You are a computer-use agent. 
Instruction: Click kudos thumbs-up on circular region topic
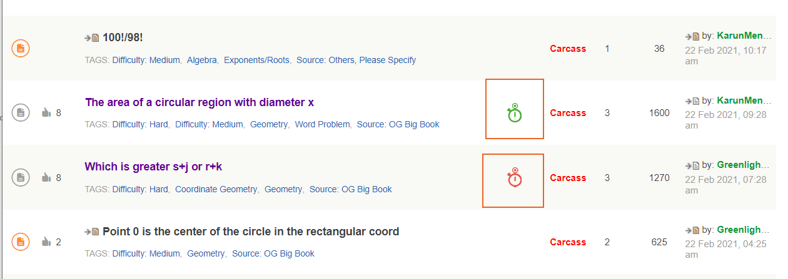pyautogui.click(x=46, y=113)
